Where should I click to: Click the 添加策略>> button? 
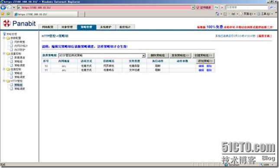point(205,61)
